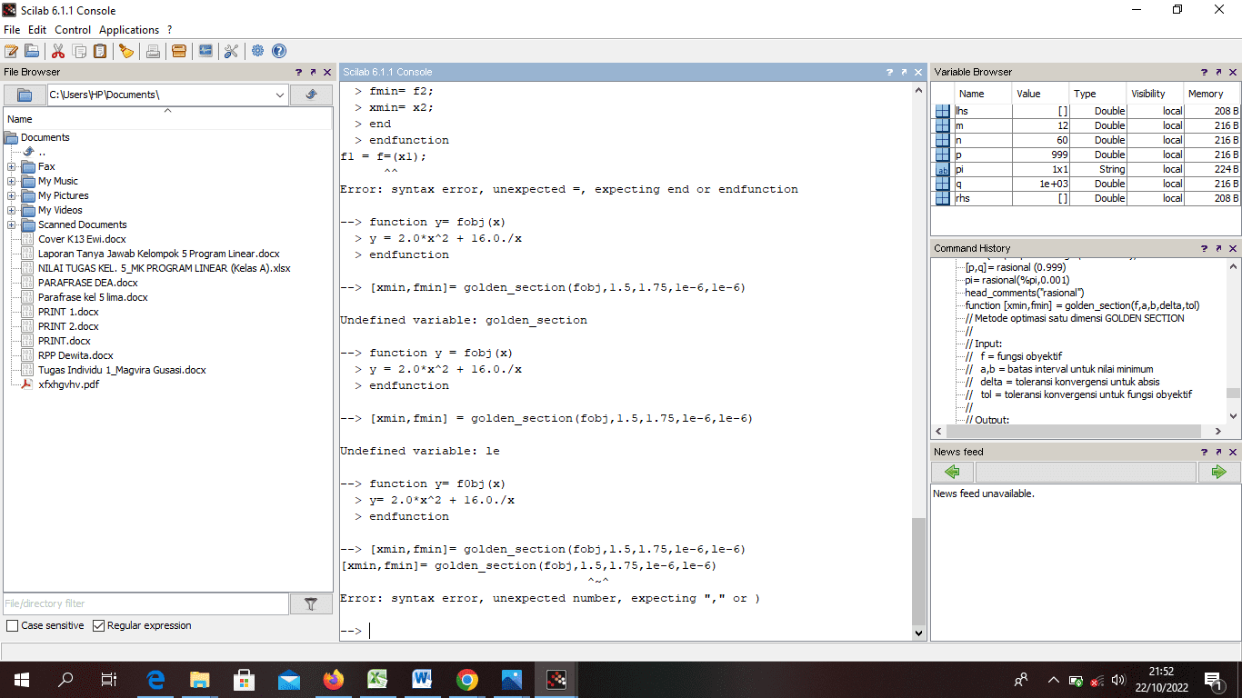
Task: Launch Xcos from the toolbar
Action: 205,51
